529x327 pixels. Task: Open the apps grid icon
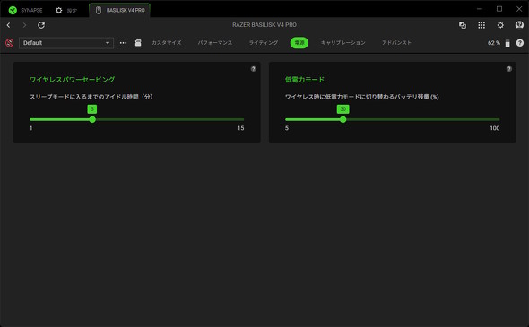481,25
